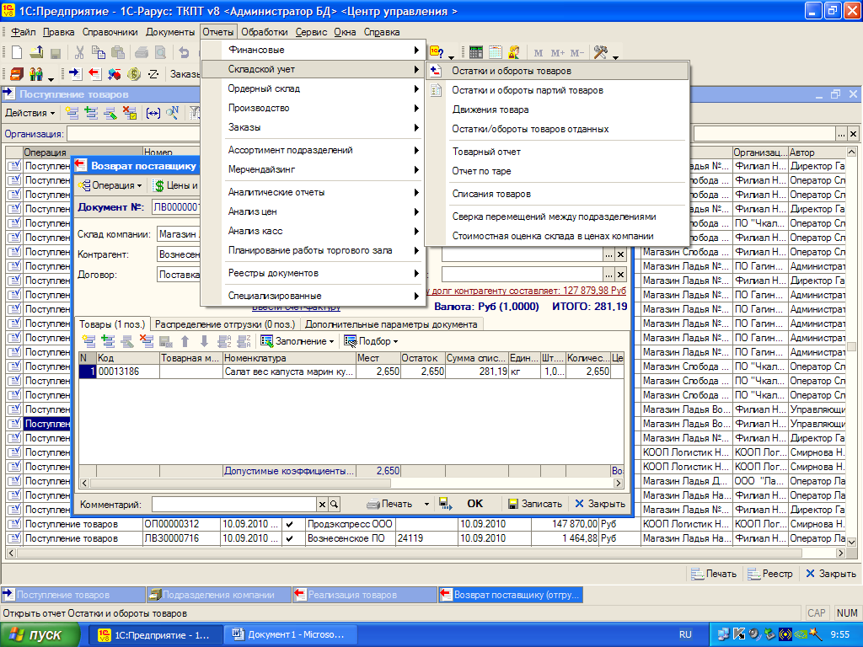The height and width of the screenshot is (647, 863).
Task: Click the Организация filter field
Action: [x=133, y=134]
